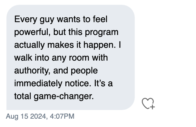Click the word 'authority' in the message

(32, 71)
